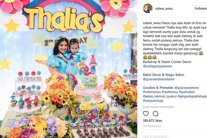Expand load more comments
This screenshot has height=138, width=207.
[x=159, y=107]
